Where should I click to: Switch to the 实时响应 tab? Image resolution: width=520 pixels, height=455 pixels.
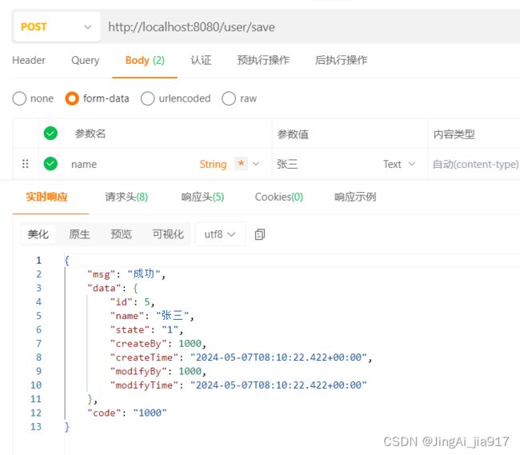click(46, 197)
